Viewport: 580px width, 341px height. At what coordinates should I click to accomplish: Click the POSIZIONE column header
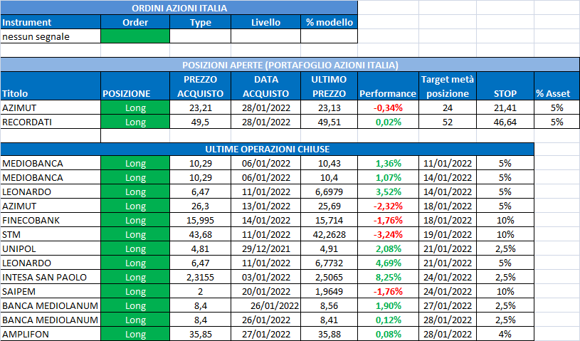click(135, 86)
